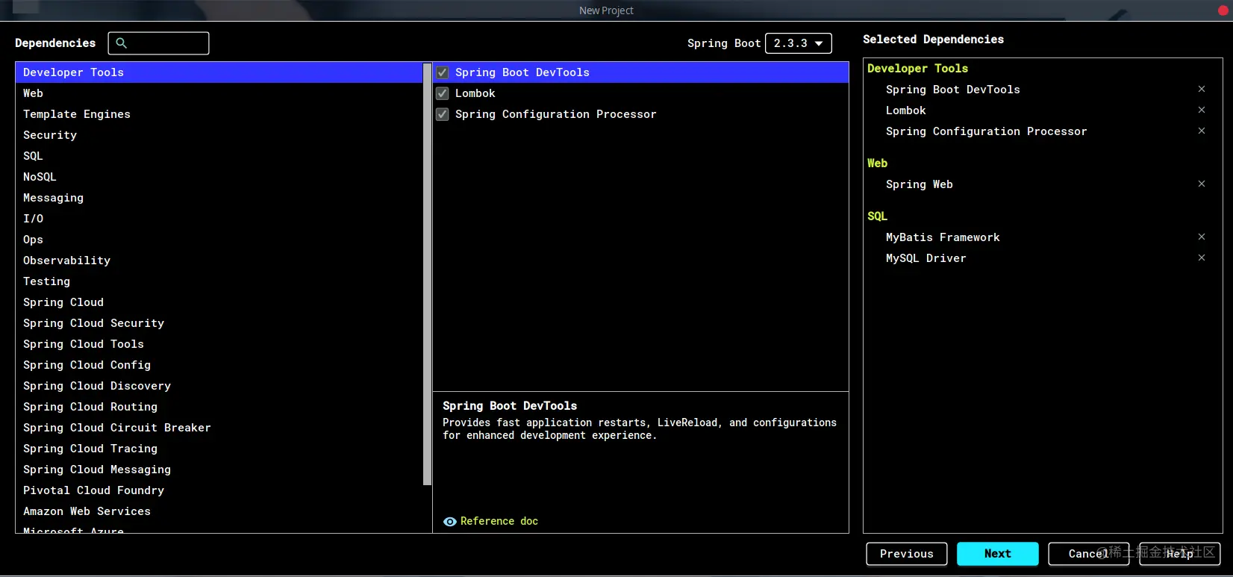Remove Lombok using its X icon
Image resolution: width=1233 pixels, height=577 pixels.
[1202, 110]
